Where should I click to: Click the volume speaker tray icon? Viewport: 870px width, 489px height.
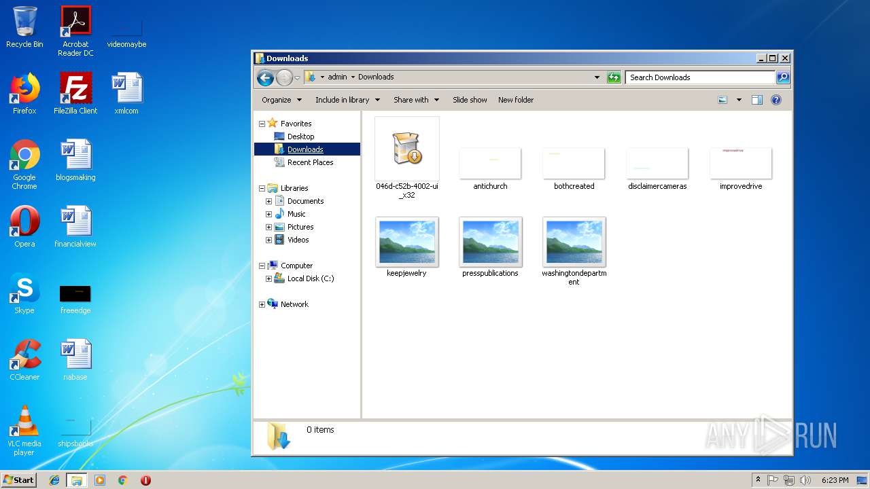coord(805,480)
